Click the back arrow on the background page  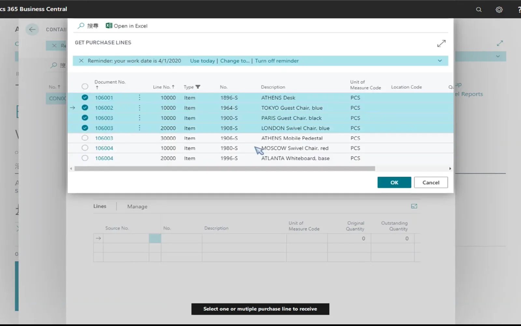[x=32, y=29]
